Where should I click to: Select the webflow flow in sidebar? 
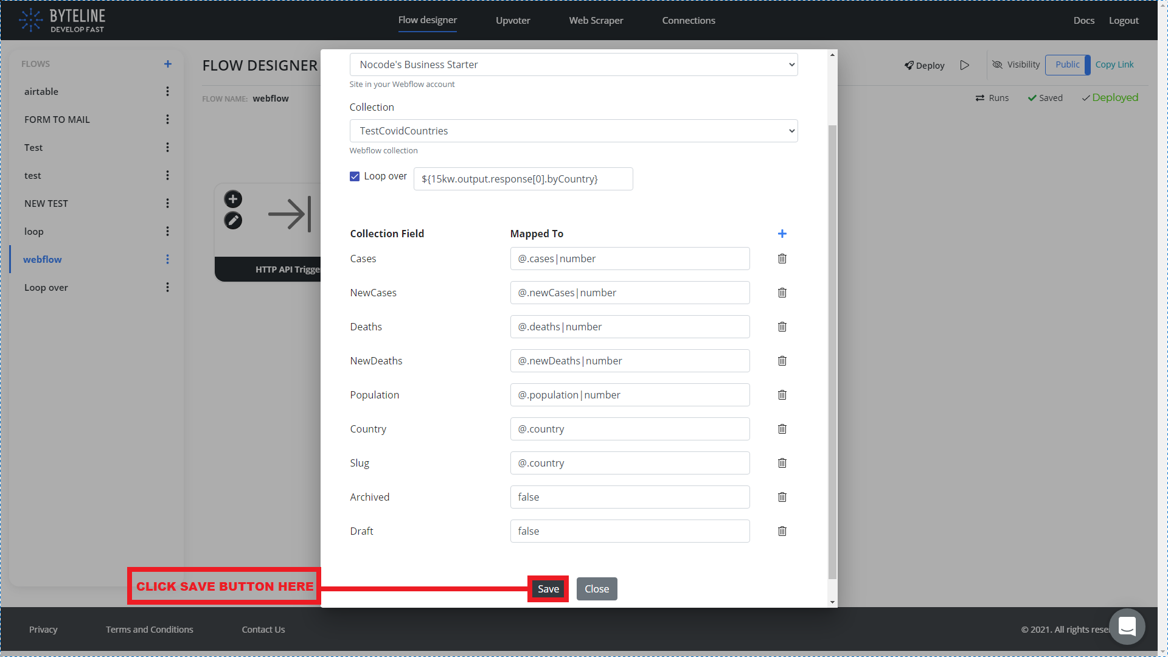click(43, 259)
